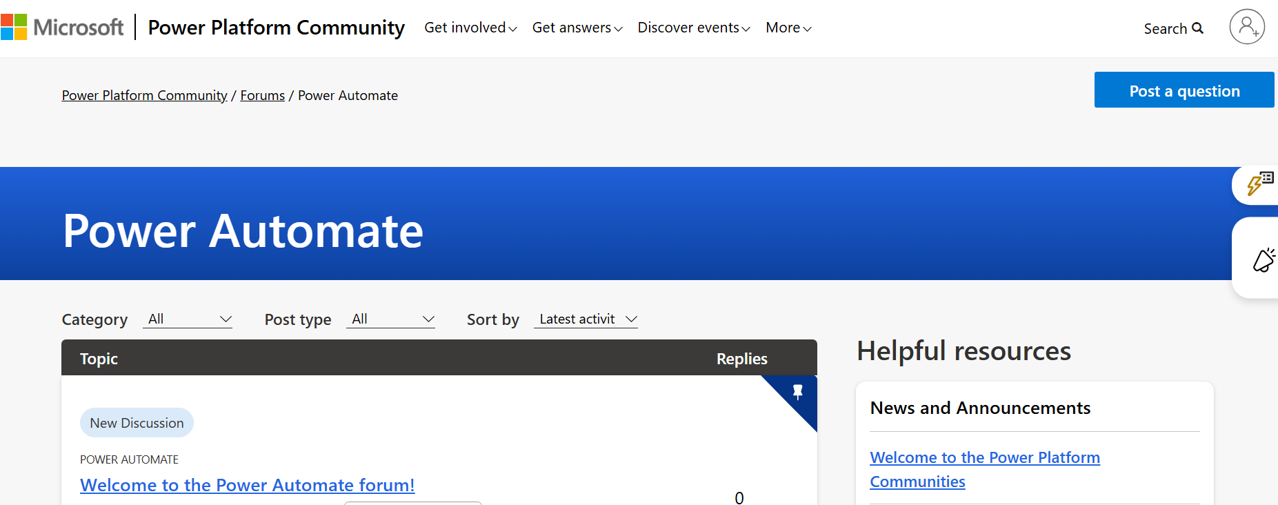Click the pinned post pushpin icon
This screenshot has width=1278, height=505.
click(798, 392)
